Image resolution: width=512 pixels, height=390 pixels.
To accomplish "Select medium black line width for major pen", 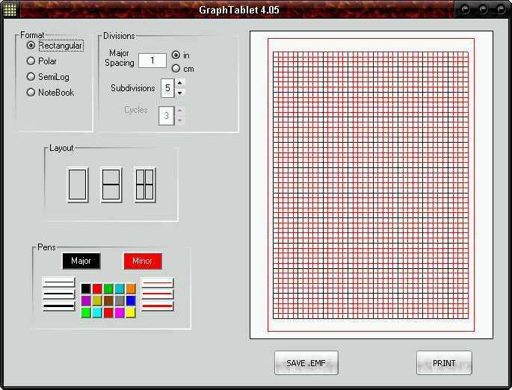I will pos(59,294).
